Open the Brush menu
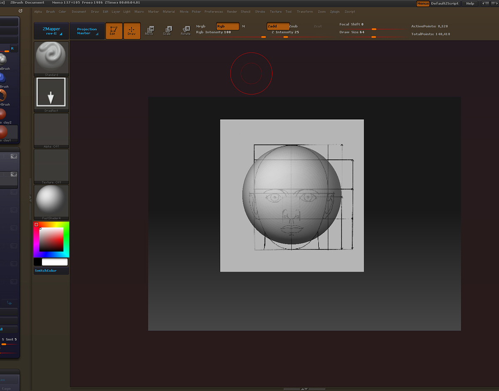Image resolution: width=499 pixels, height=391 pixels. 50,12
